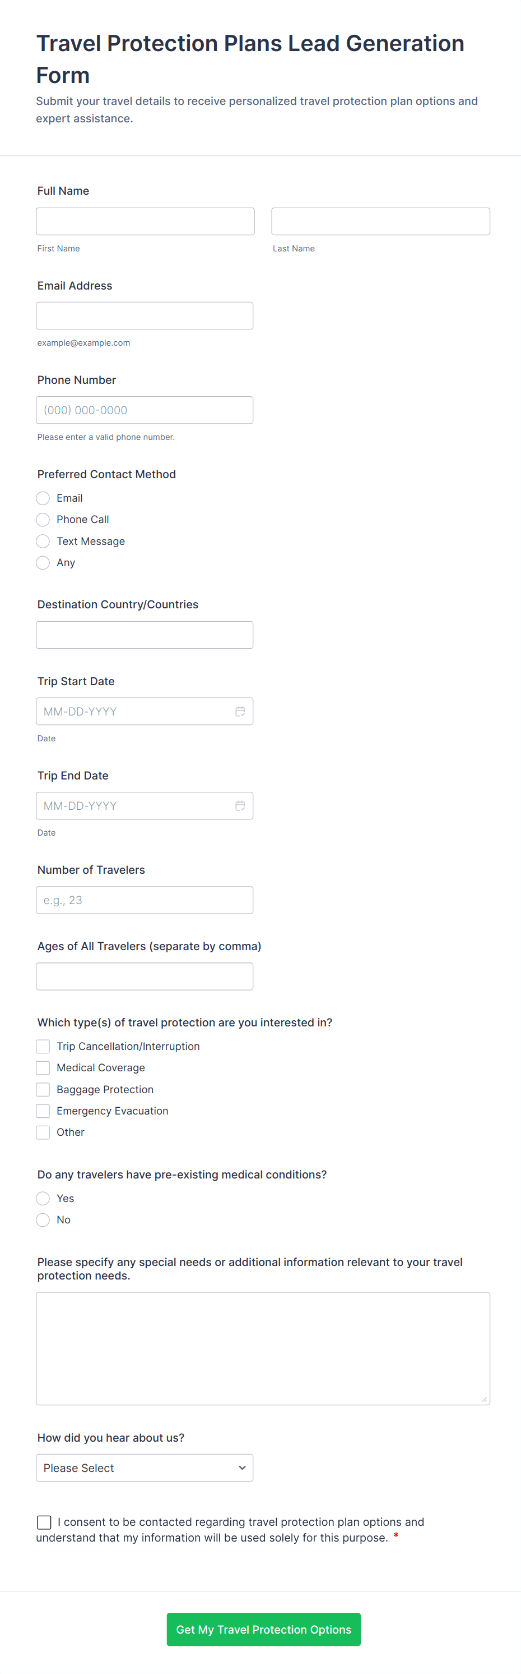Screen dimensions: 521x1674
Task: Open the Trip End Date calendar icon
Action: click(240, 806)
